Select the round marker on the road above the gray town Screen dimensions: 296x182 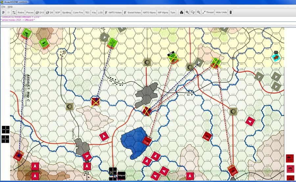pos(147,62)
